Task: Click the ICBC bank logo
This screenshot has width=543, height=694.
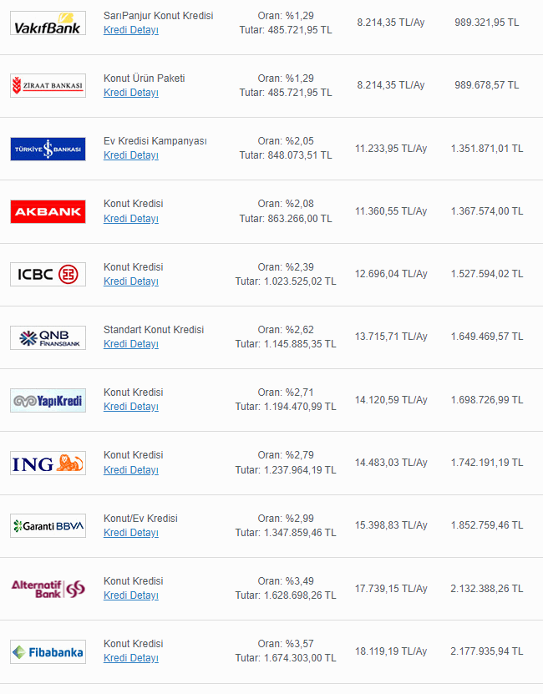Action: click(x=48, y=274)
